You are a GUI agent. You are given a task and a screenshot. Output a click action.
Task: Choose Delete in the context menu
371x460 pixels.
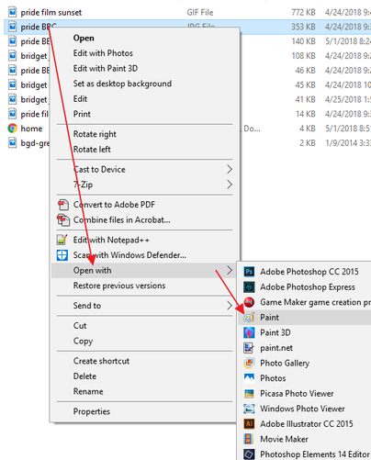click(84, 376)
